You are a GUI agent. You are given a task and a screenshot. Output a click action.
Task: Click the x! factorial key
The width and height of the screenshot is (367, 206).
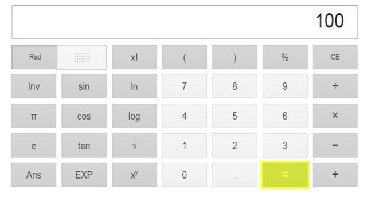coord(134,57)
